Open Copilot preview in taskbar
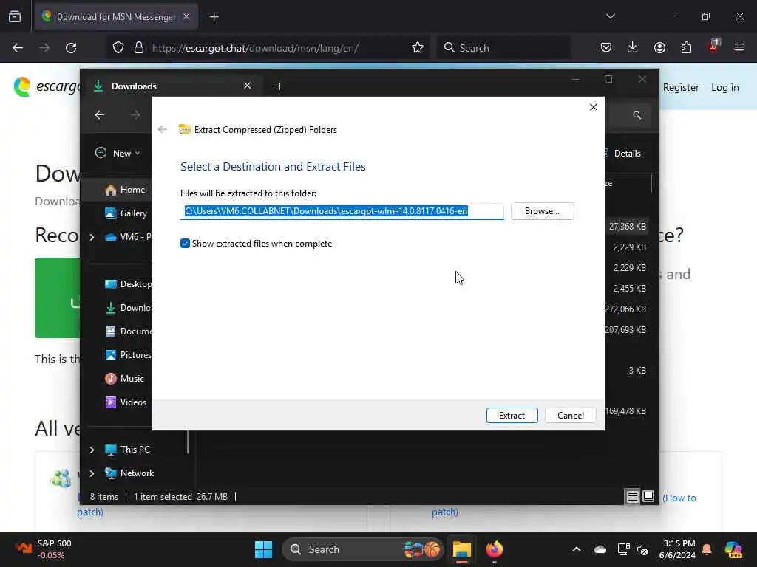757x567 pixels. 733,549
